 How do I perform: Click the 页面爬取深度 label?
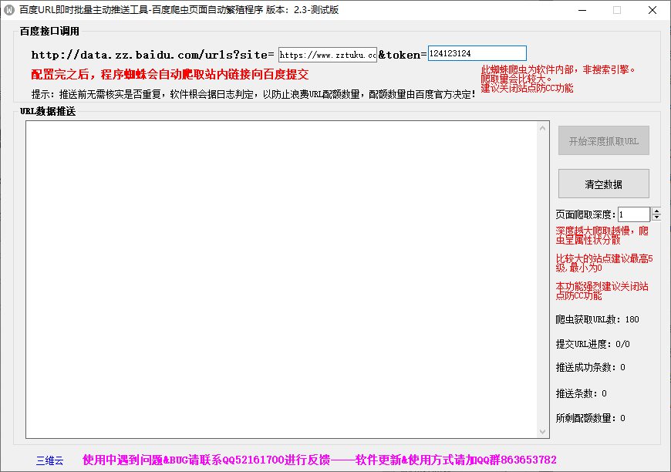point(585,214)
